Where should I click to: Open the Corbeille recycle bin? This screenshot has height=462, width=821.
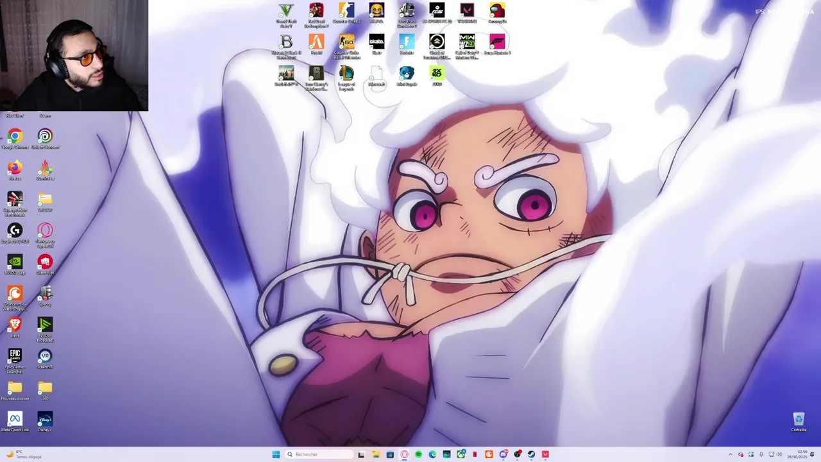(x=799, y=422)
